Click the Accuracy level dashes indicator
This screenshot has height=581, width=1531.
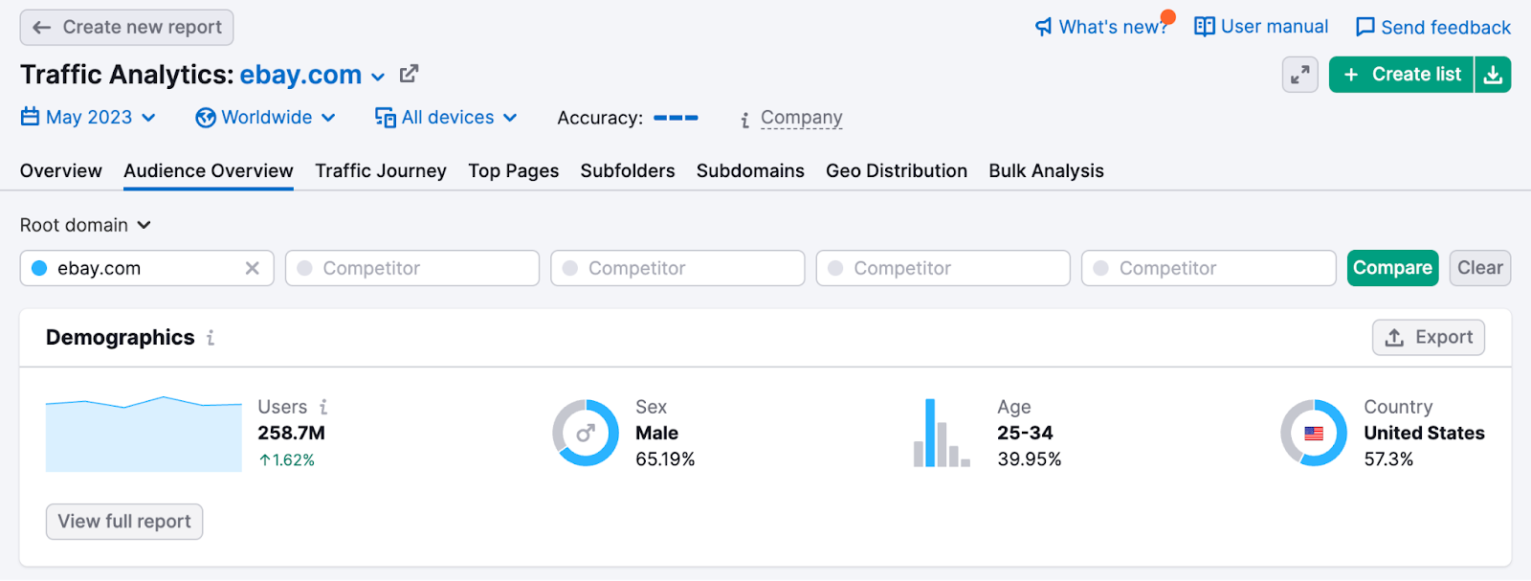(676, 118)
